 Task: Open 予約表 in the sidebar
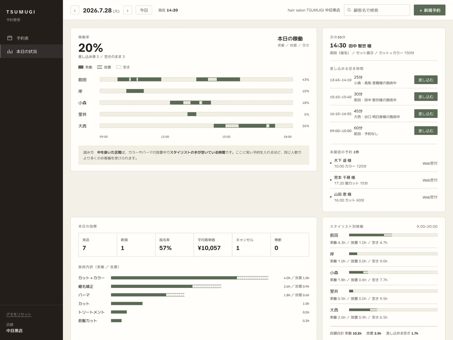31,38
